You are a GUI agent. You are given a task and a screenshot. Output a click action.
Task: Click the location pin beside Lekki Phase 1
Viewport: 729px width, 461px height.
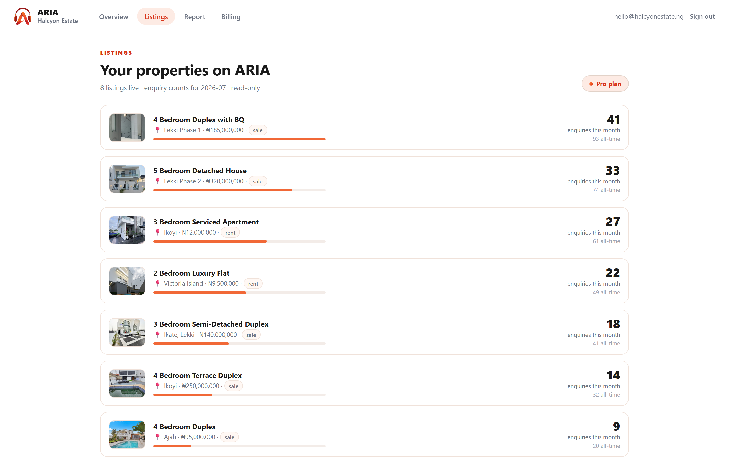click(157, 130)
